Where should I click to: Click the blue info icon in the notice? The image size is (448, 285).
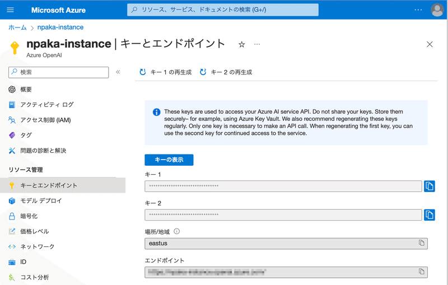[157, 112]
